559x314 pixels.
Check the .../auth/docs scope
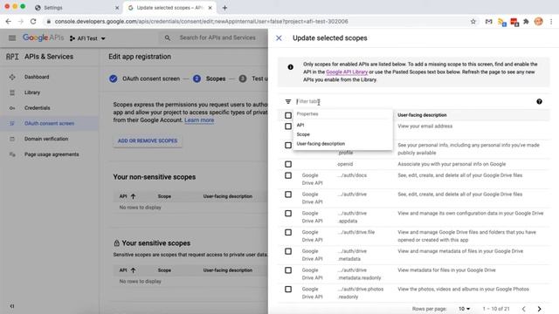(x=288, y=175)
